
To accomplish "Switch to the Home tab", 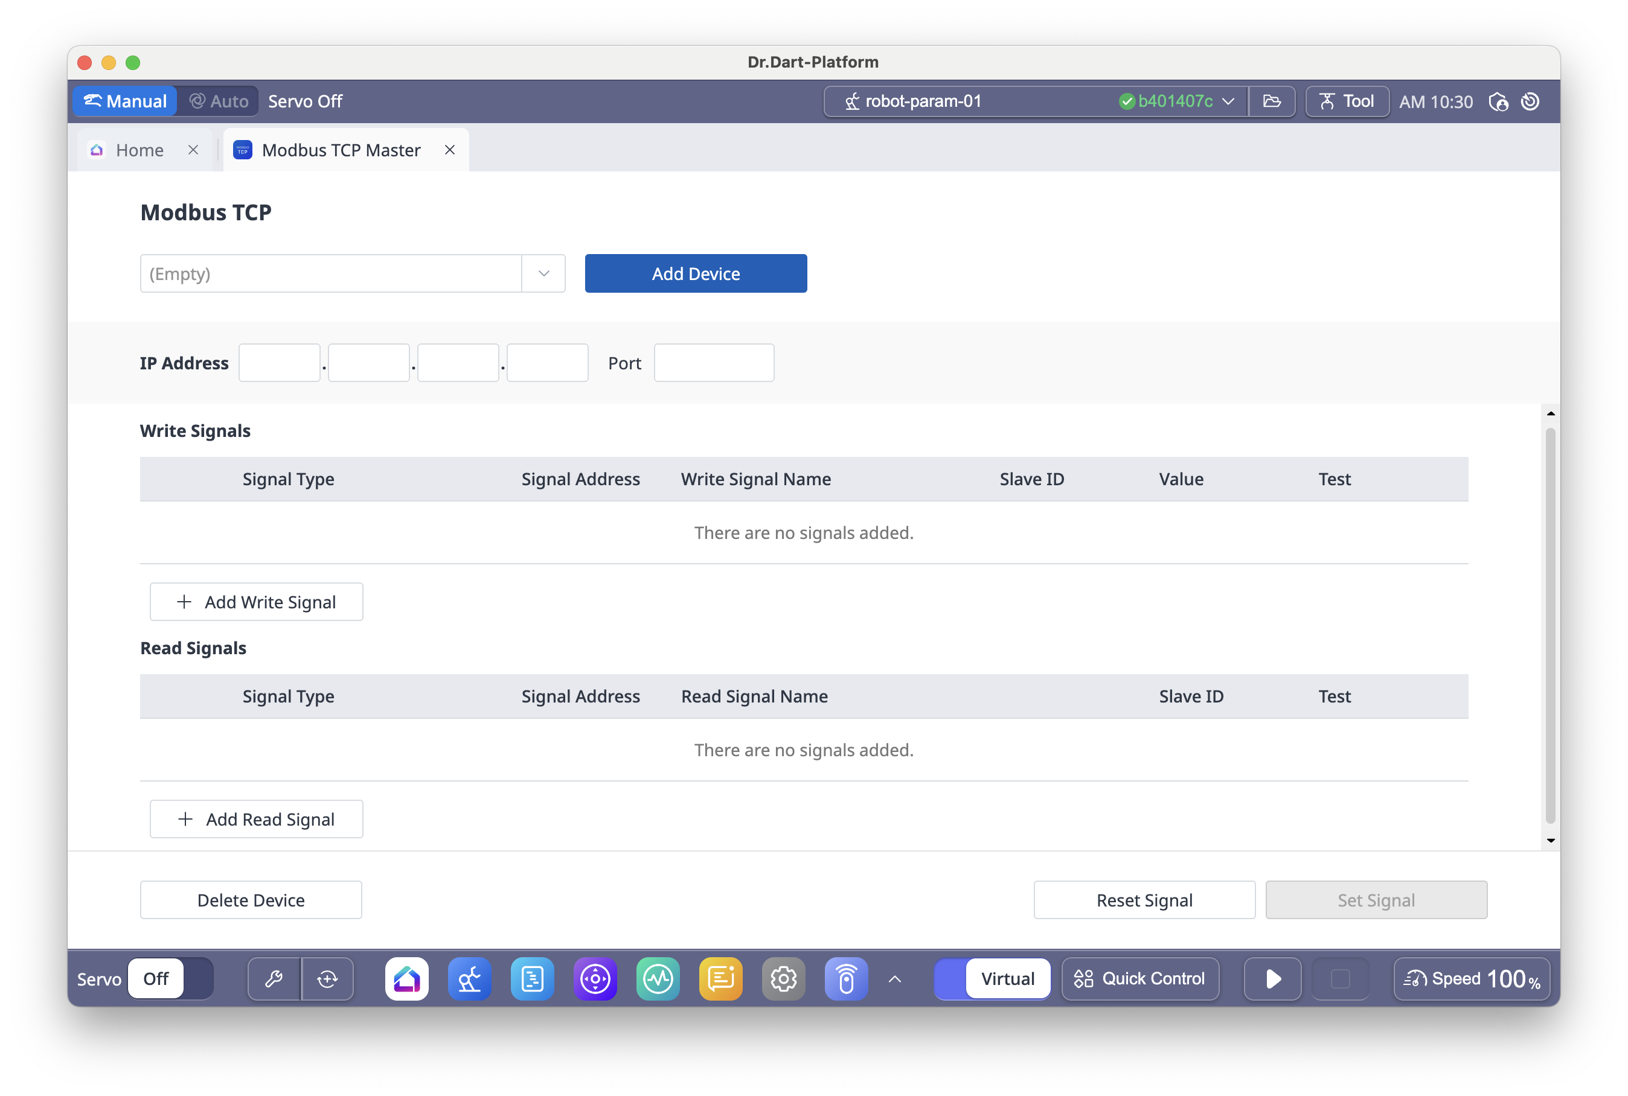I will click(x=139, y=150).
